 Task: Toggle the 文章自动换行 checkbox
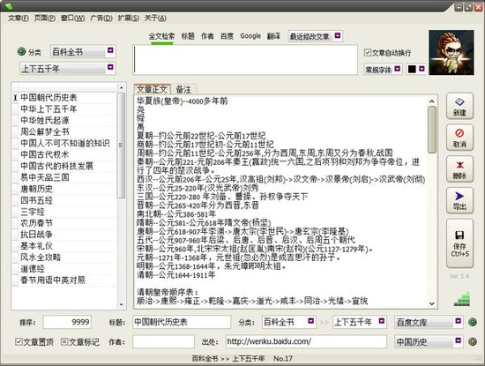click(368, 53)
